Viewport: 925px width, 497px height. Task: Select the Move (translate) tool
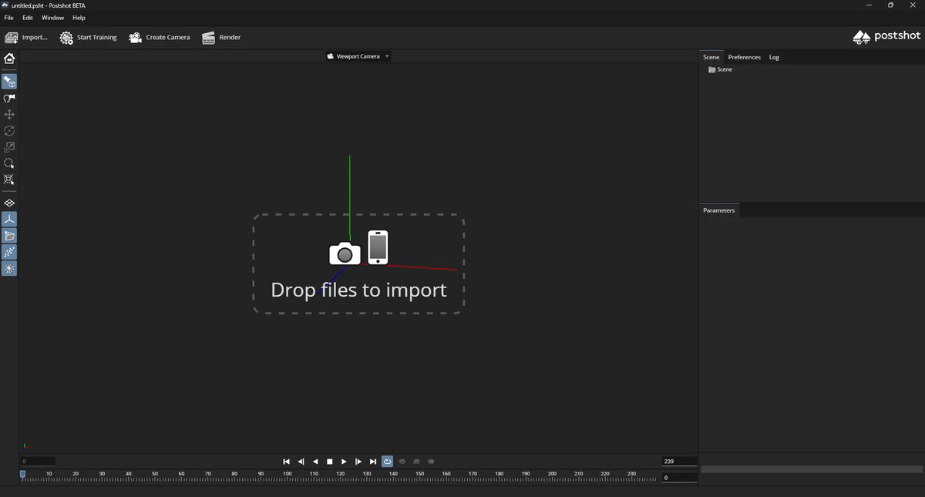(x=9, y=114)
